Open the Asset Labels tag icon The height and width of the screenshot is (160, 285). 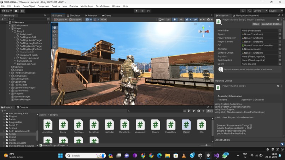[x=282, y=144]
